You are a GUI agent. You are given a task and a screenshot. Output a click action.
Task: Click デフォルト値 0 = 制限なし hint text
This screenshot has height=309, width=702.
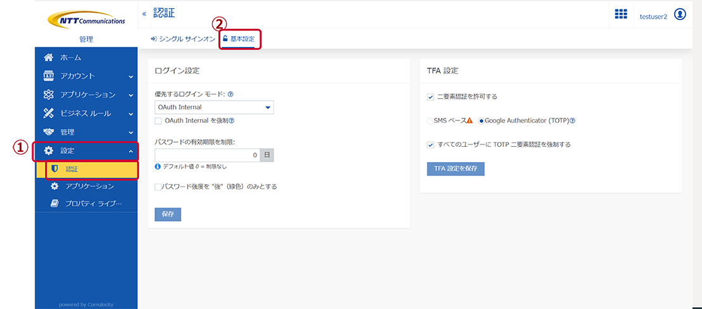coord(195,167)
